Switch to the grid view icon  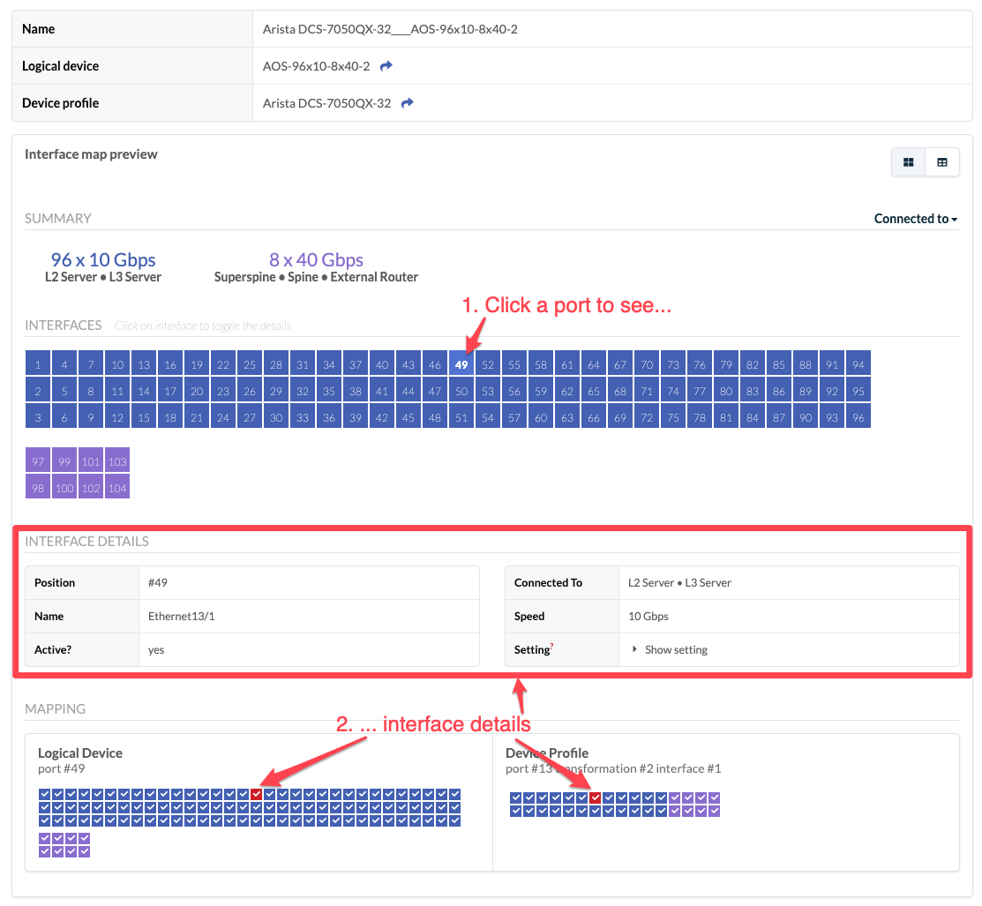[908, 162]
